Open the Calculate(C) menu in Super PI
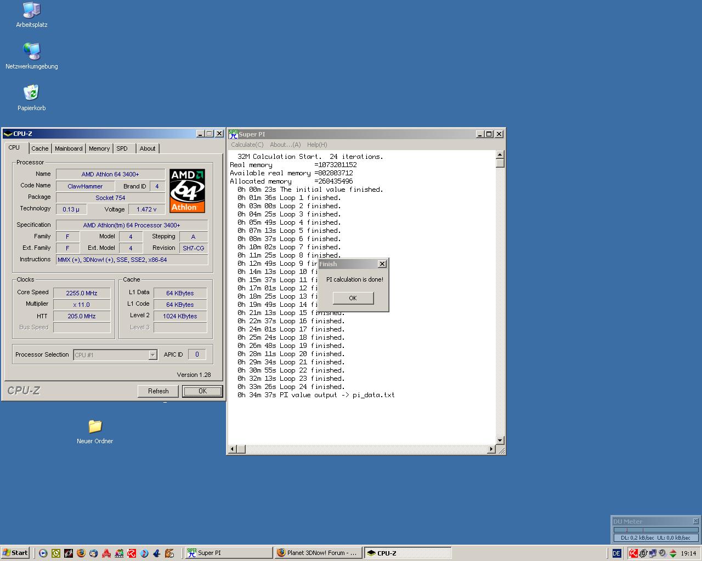 pyautogui.click(x=247, y=145)
